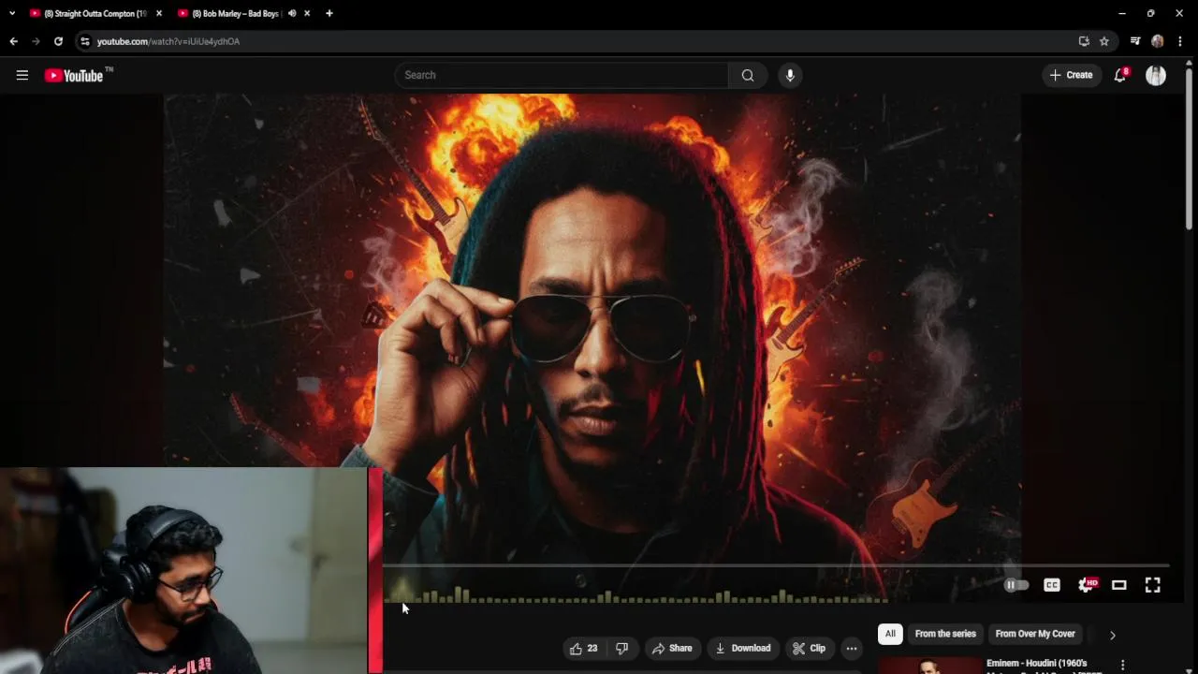Click the Create button
This screenshot has width=1198, height=674.
tap(1072, 75)
